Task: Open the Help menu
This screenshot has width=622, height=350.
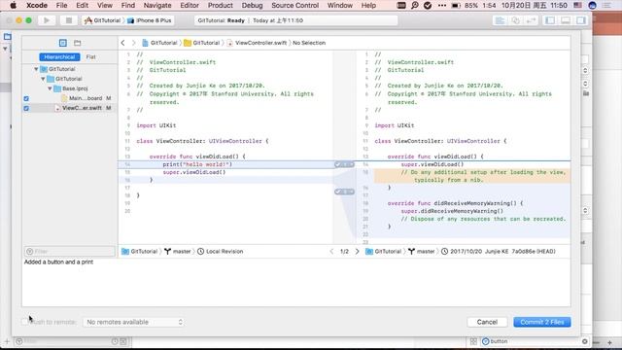Action: 368,5
